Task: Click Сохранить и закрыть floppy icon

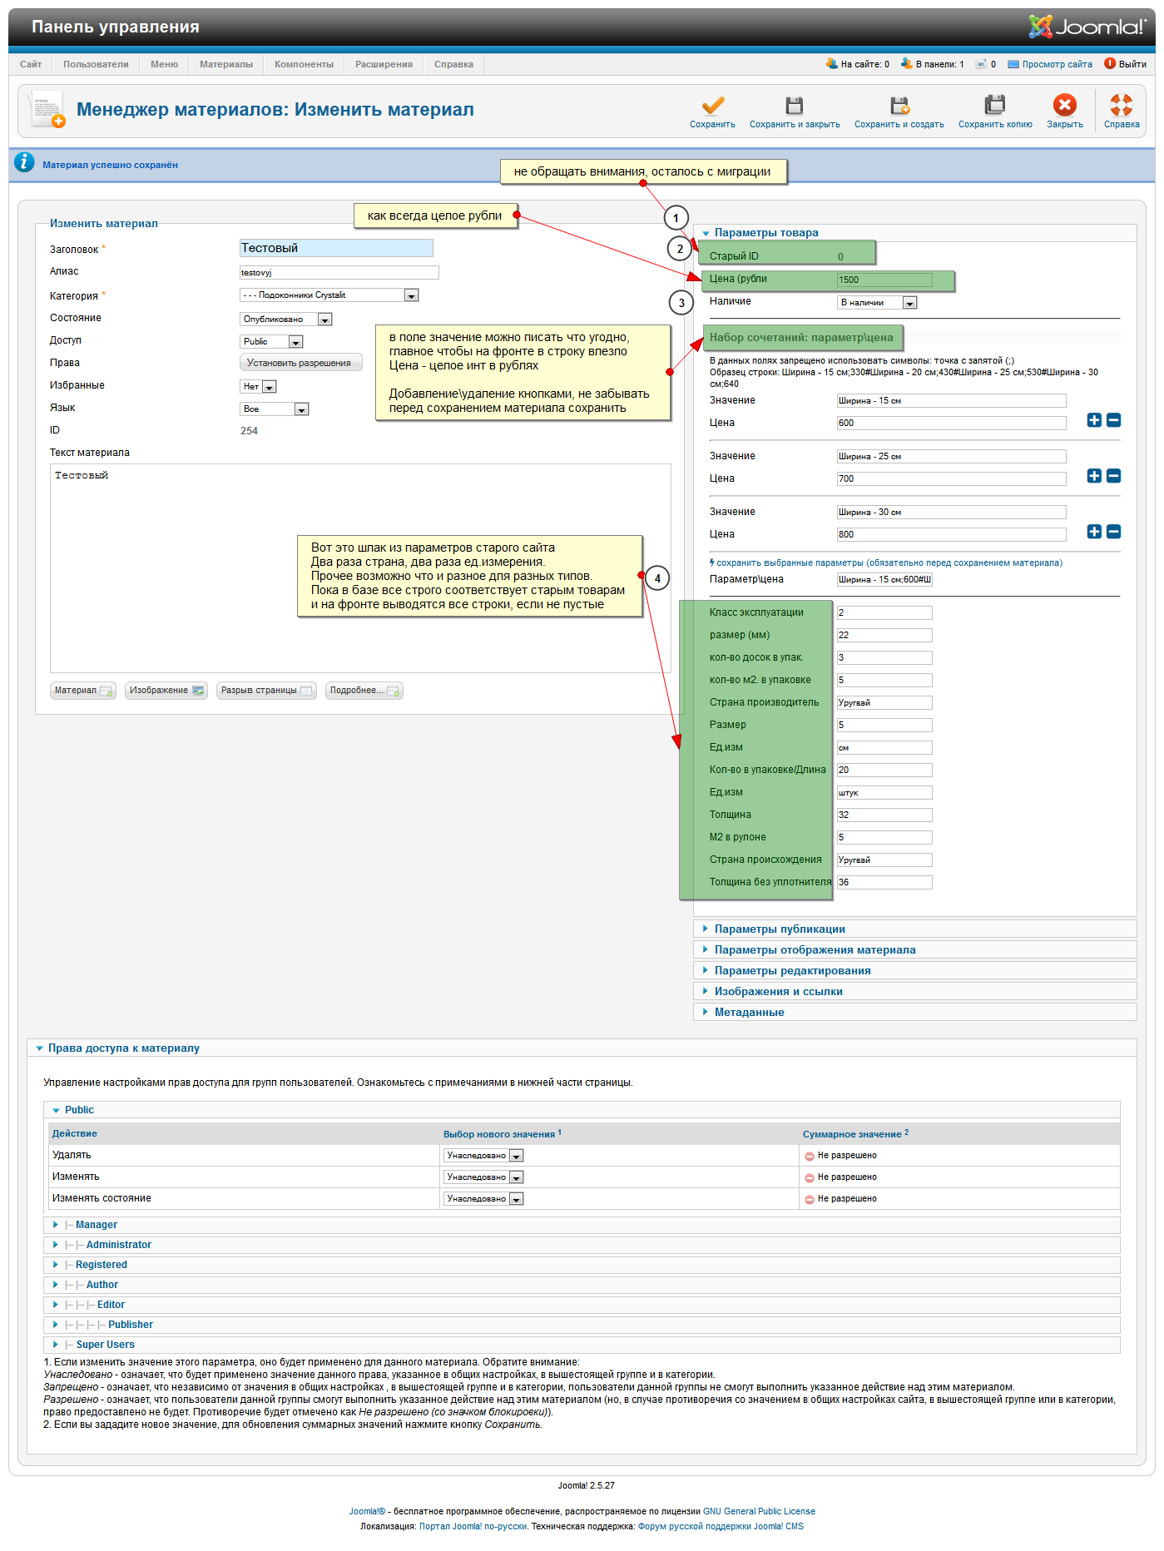Action: 795,106
